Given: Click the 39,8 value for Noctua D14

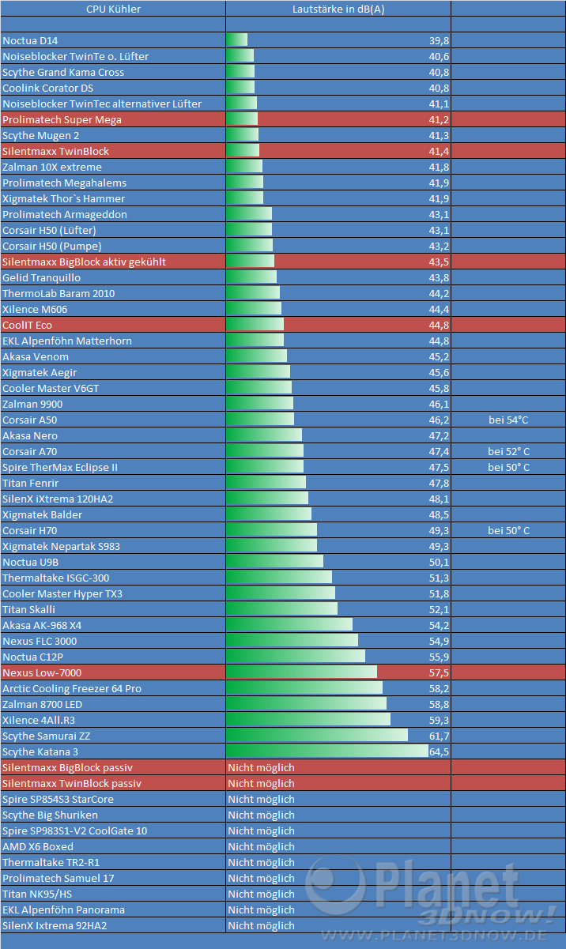Looking at the screenshot, I should (x=439, y=40).
